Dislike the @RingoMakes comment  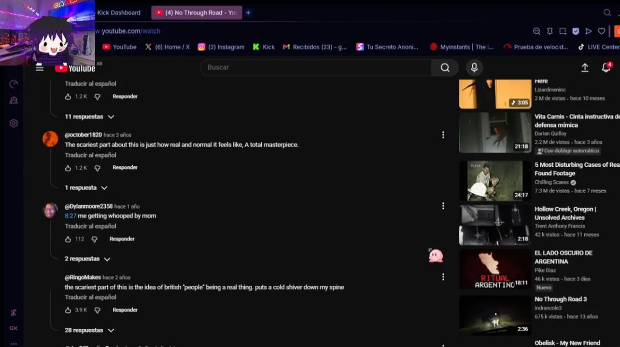(x=97, y=310)
